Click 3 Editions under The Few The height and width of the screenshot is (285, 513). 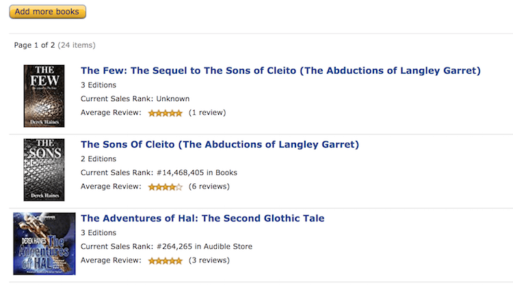pyautogui.click(x=98, y=85)
